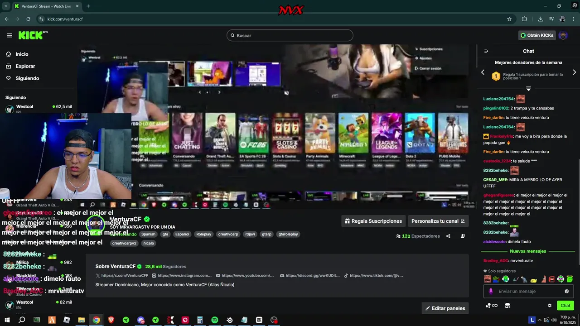Open the TikTok profile link
Image resolution: width=580 pixels, height=326 pixels.
(x=373, y=275)
